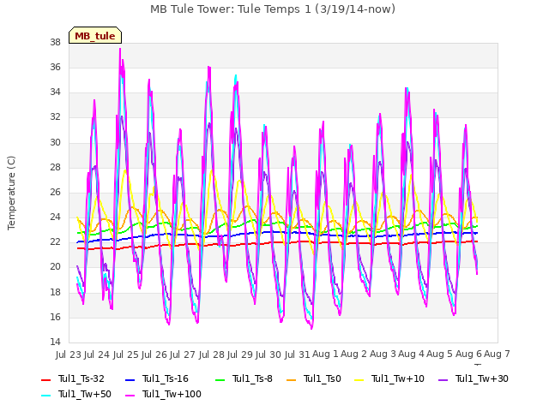
Task: Select the Tul1_Tw+100 legend label
Action: (172, 394)
